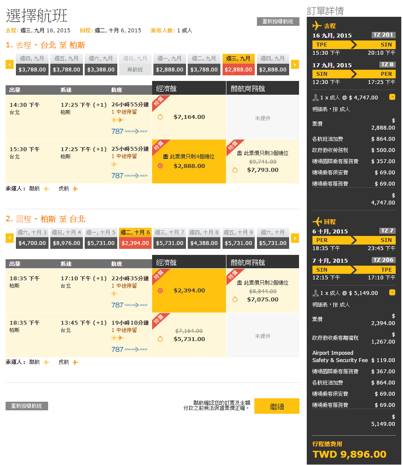Select economy $7,164.00 fare radio for 14:30 flight
Screen dimensions: 403x465
[160, 117]
